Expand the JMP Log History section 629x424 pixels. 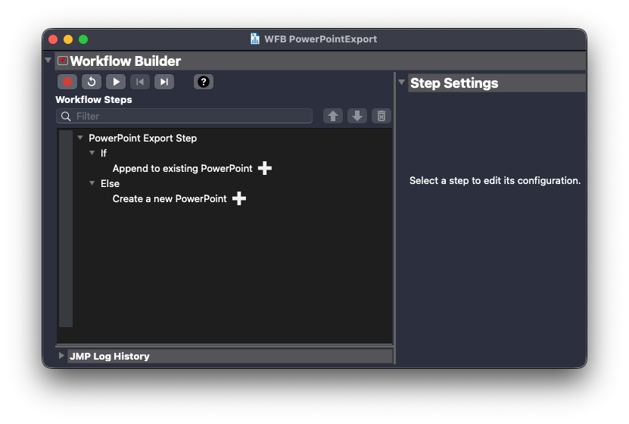(x=61, y=356)
